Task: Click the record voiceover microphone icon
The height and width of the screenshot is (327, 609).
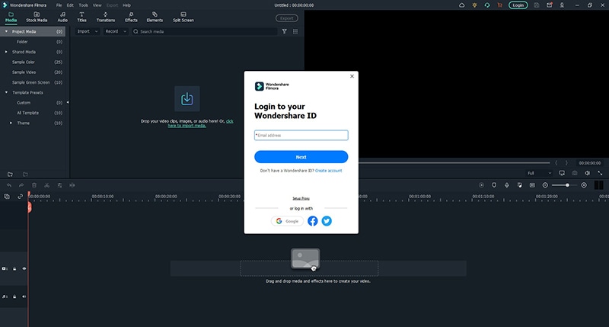Action: (x=507, y=185)
